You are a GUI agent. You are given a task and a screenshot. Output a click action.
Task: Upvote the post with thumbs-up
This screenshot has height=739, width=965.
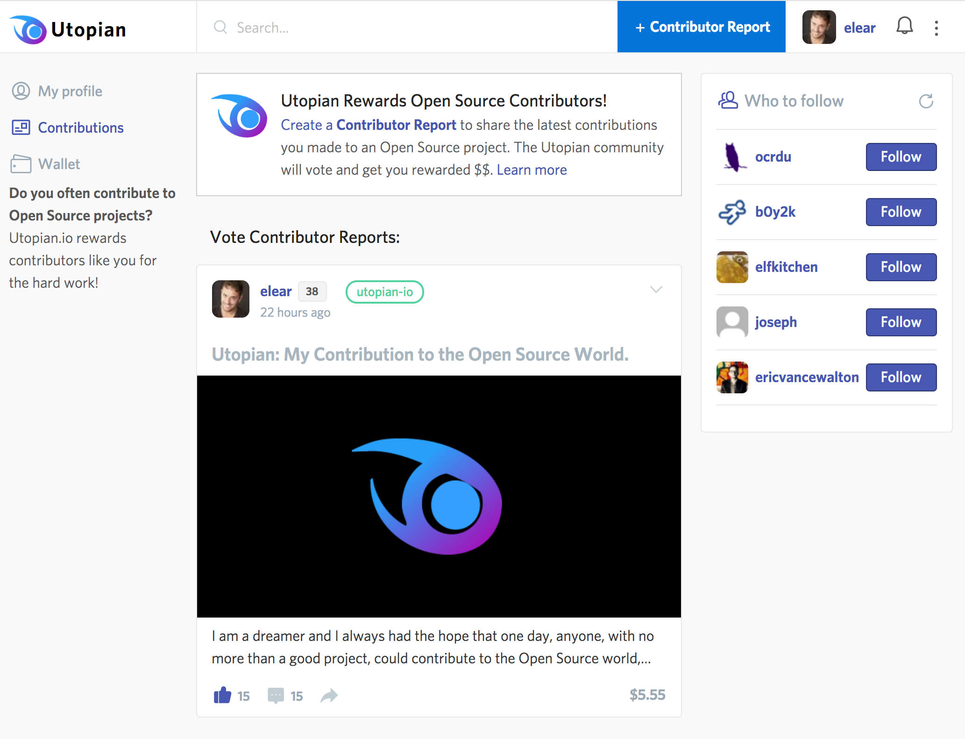pyautogui.click(x=222, y=695)
